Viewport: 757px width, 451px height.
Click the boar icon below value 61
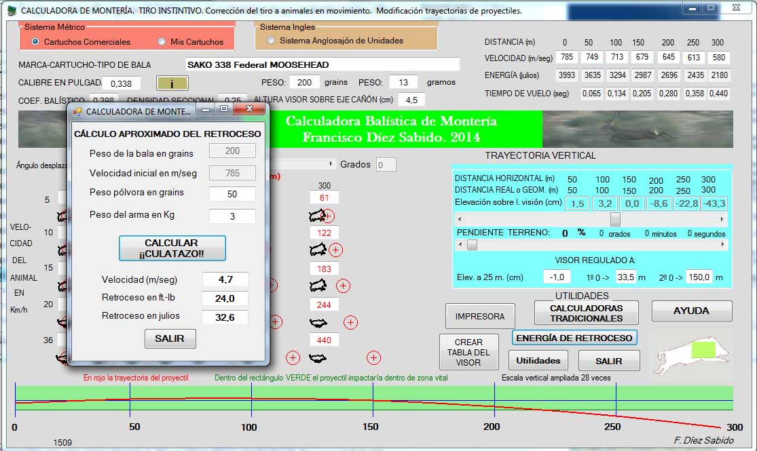(316, 216)
